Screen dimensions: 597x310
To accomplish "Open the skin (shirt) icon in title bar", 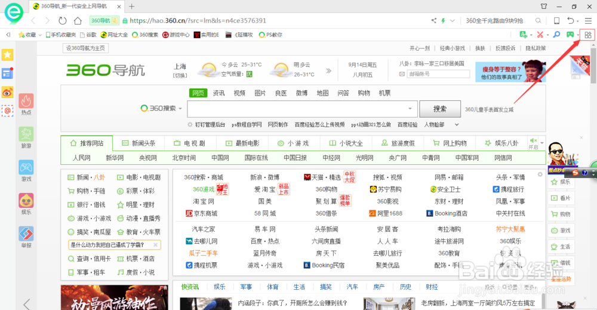I will coord(544,7).
